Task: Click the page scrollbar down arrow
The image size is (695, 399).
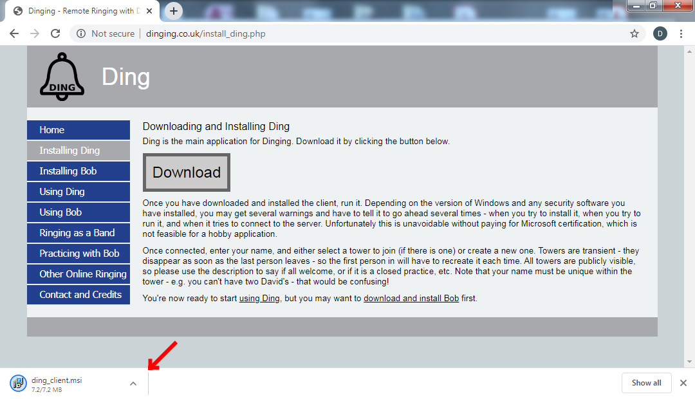Action: click(689, 362)
